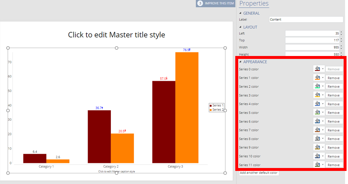Click the Series 8 color paint bucket icon
The width and height of the screenshot is (348, 184).
click(317, 139)
